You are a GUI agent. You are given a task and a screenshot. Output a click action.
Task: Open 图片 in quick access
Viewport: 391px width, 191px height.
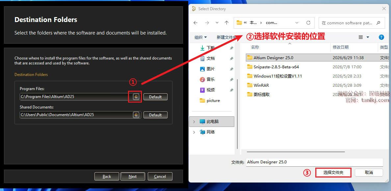point(211,69)
